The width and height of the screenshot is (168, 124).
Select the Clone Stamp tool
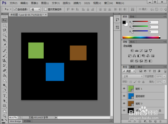point(4,61)
